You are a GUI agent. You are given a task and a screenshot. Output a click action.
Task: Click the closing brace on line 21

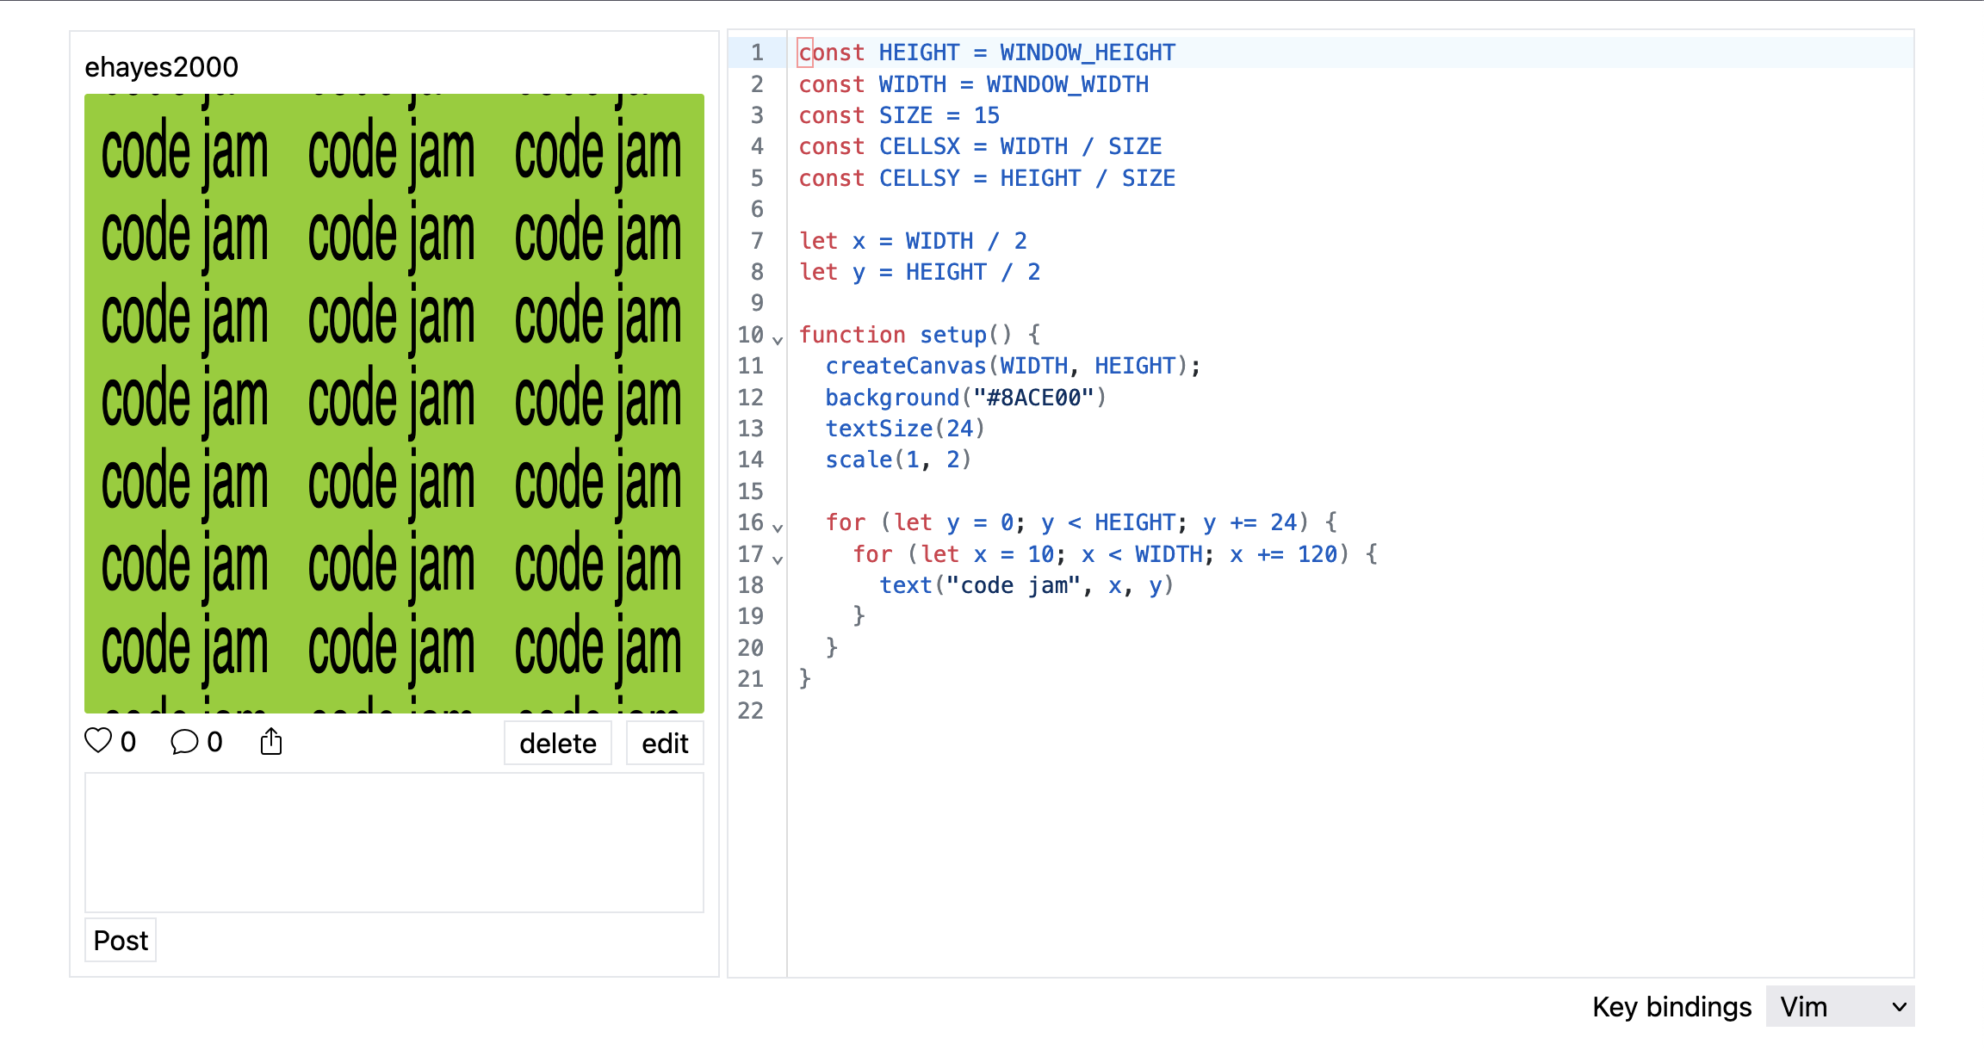tap(804, 679)
